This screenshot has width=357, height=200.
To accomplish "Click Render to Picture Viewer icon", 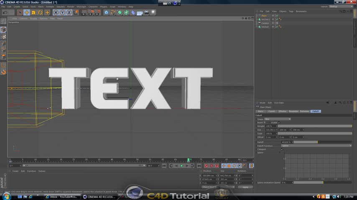I will tap(91, 12).
